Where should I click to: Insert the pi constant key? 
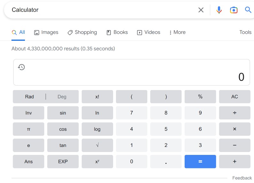[x=28, y=129]
